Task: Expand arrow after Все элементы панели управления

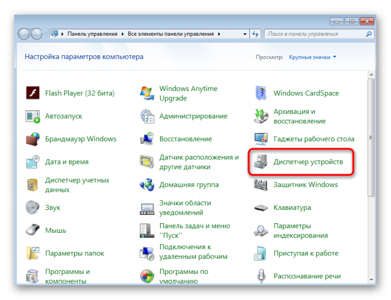Action: click(219, 34)
